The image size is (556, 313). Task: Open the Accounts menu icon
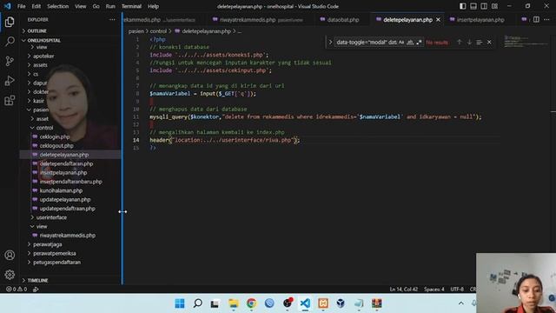click(10, 255)
